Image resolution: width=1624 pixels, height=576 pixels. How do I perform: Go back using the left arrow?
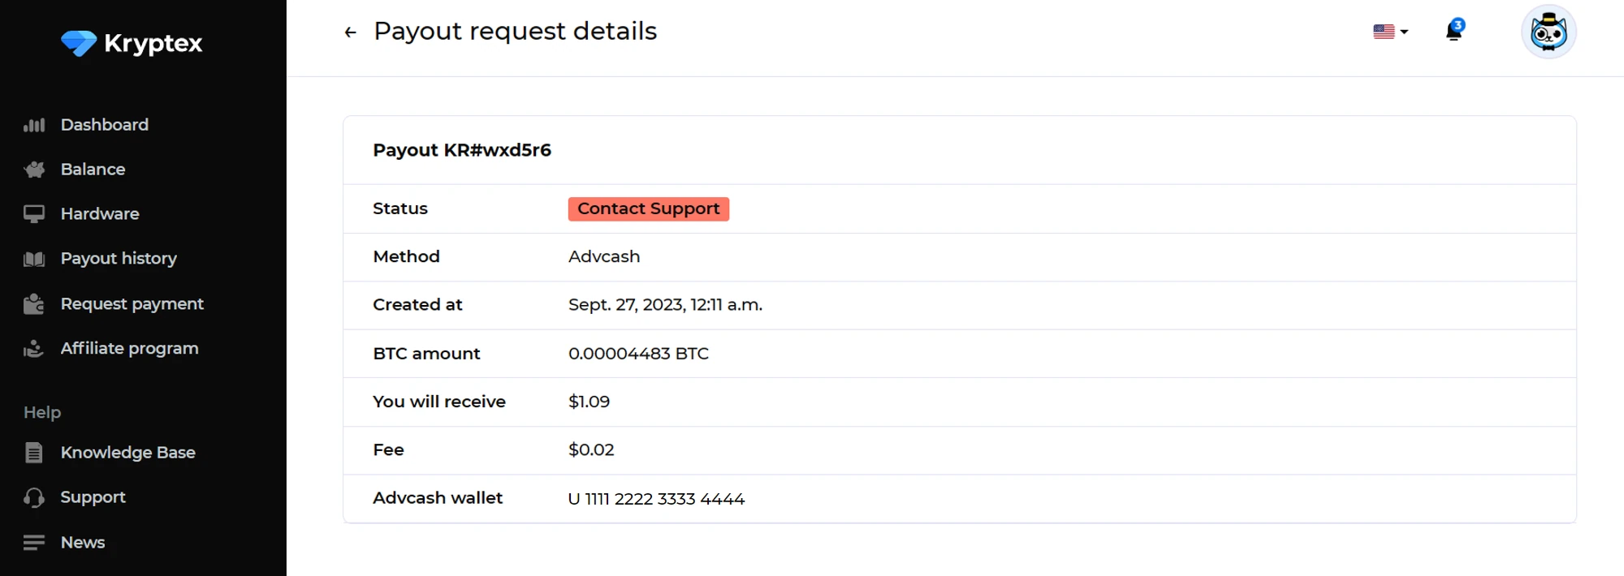(350, 32)
